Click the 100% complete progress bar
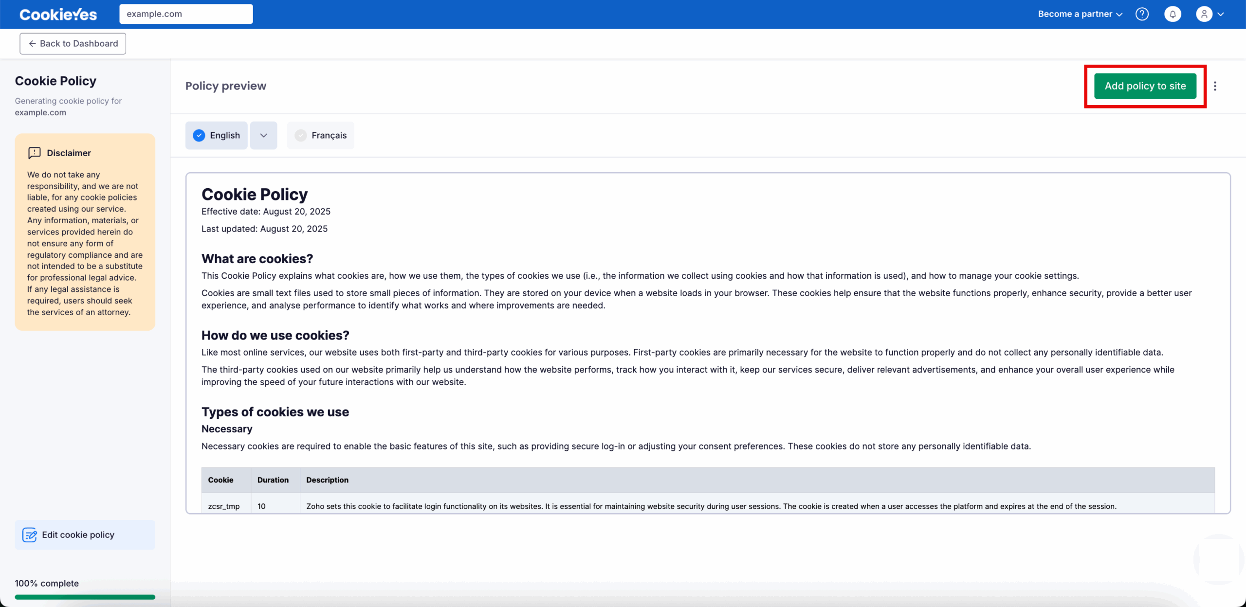This screenshot has height=607, width=1246. coord(85,597)
